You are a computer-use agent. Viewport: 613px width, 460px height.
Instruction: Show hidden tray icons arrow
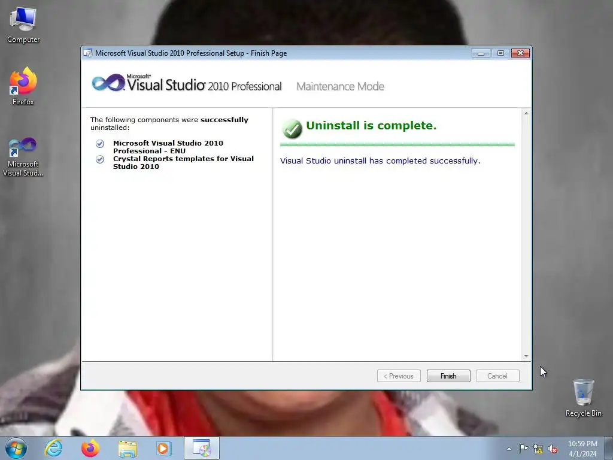tap(509, 449)
